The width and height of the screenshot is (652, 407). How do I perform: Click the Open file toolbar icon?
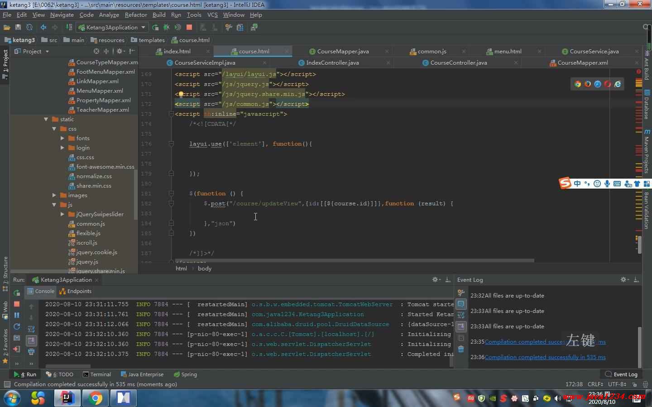pos(7,27)
